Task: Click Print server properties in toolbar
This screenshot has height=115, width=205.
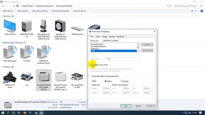Action: coord(61,11)
